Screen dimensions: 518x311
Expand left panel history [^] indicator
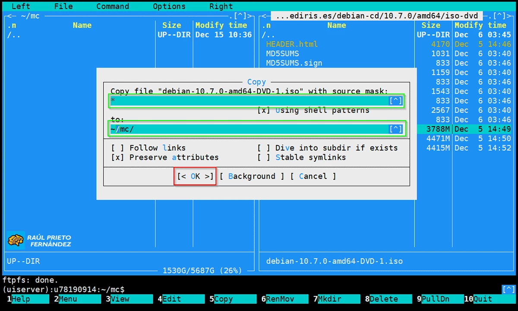pyautogui.click(x=240, y=16)
